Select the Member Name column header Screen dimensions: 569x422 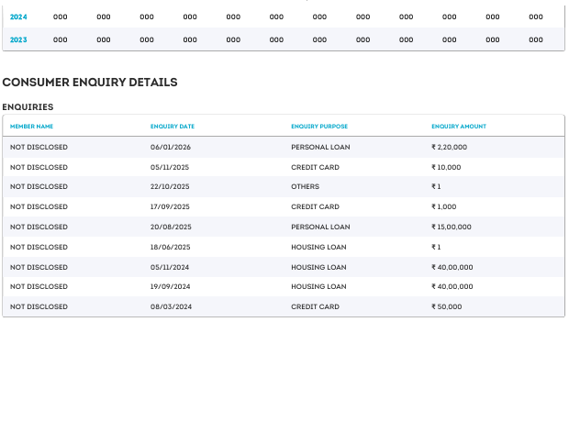point(31,126)
